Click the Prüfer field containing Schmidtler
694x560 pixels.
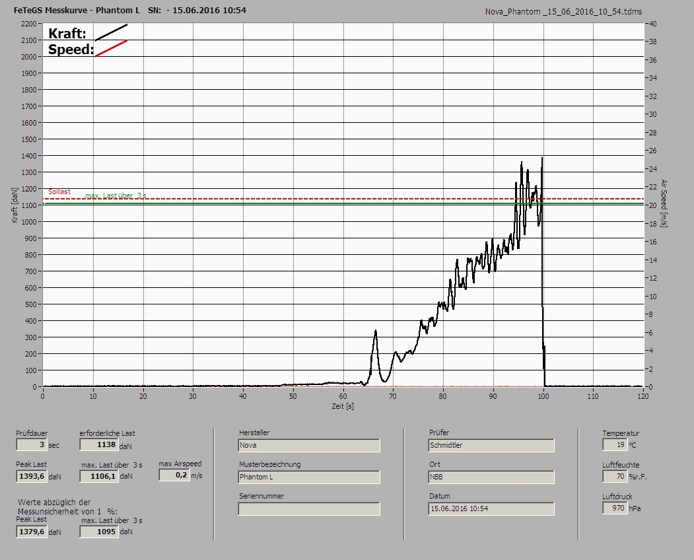click(491, 445)
